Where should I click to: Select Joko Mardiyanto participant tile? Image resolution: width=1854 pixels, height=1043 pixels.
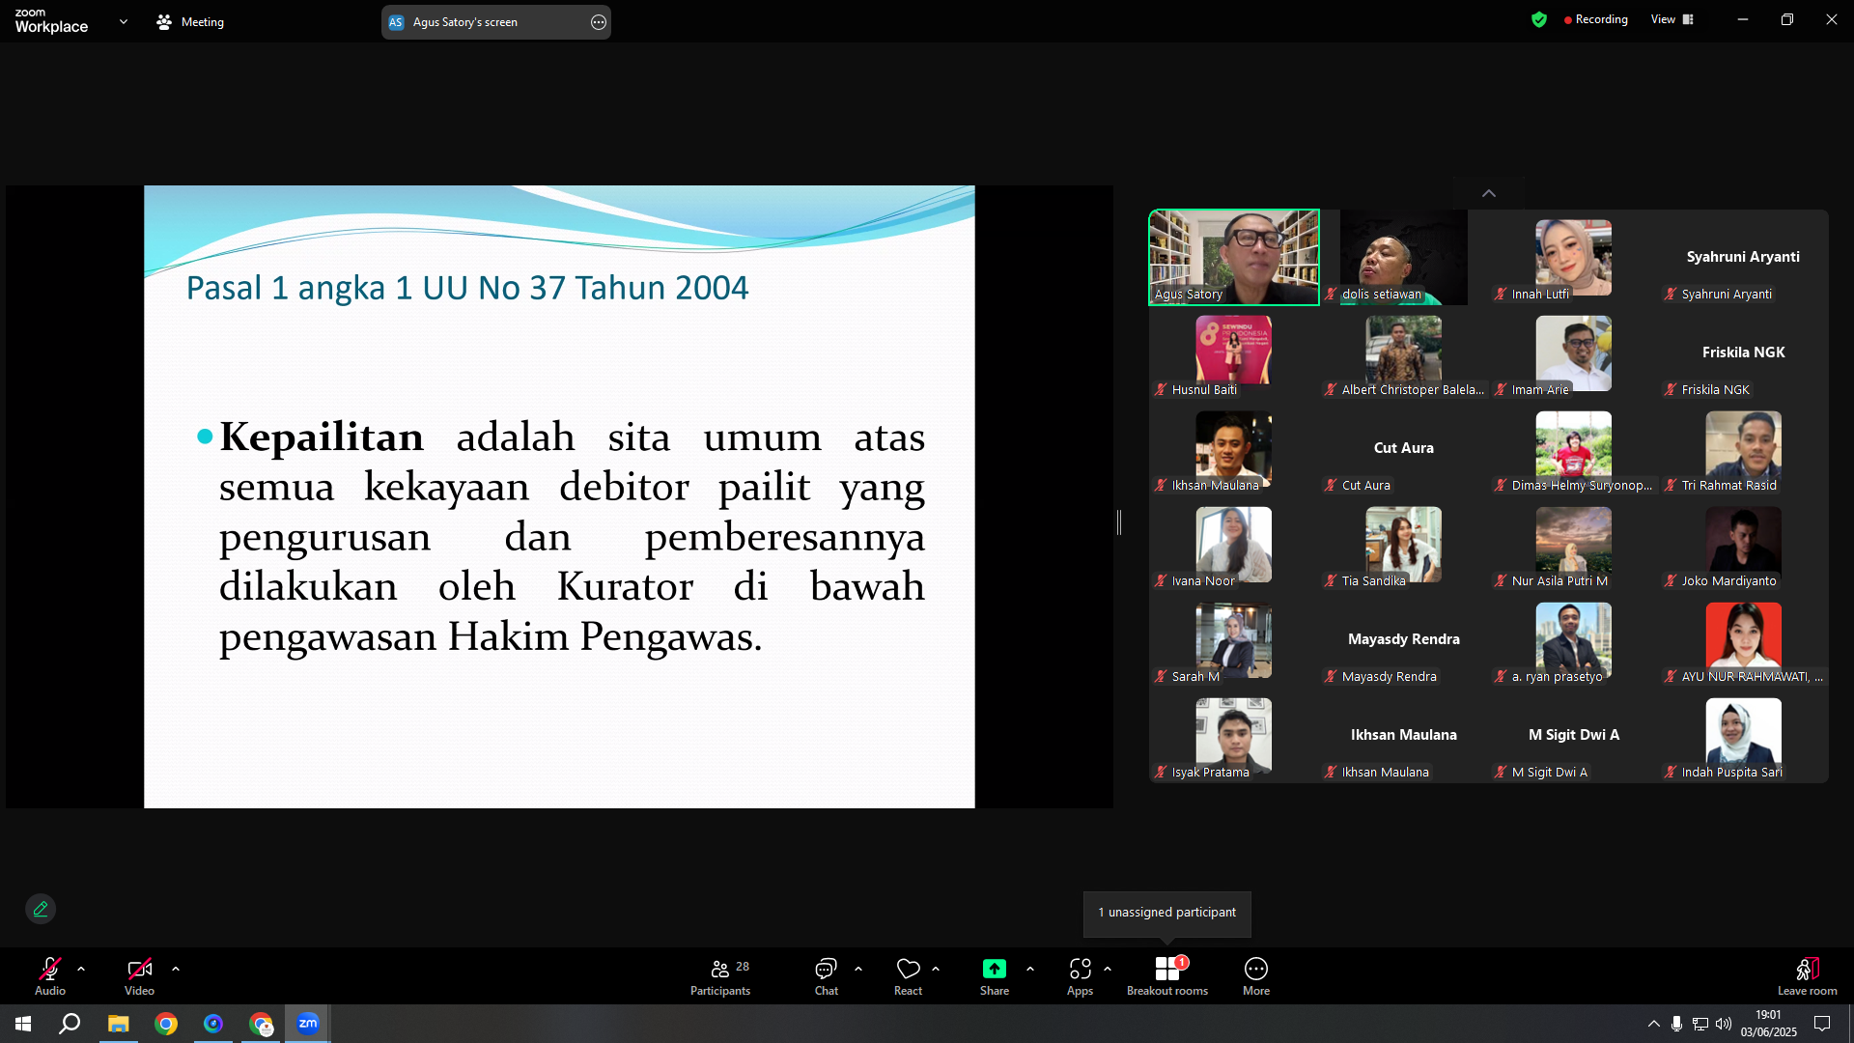coord(1744,544)
